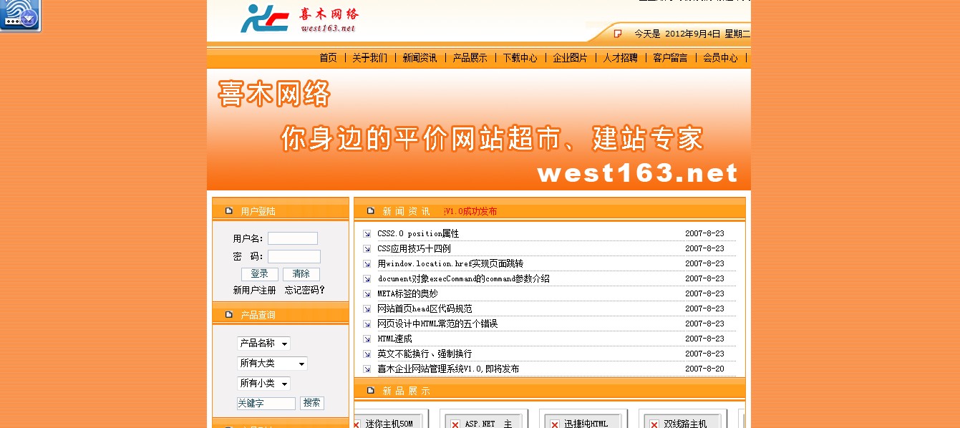The image size is (960, 428).
Task: Open the article CSS应用技巧十四例
Action: [x=414, y=249]
